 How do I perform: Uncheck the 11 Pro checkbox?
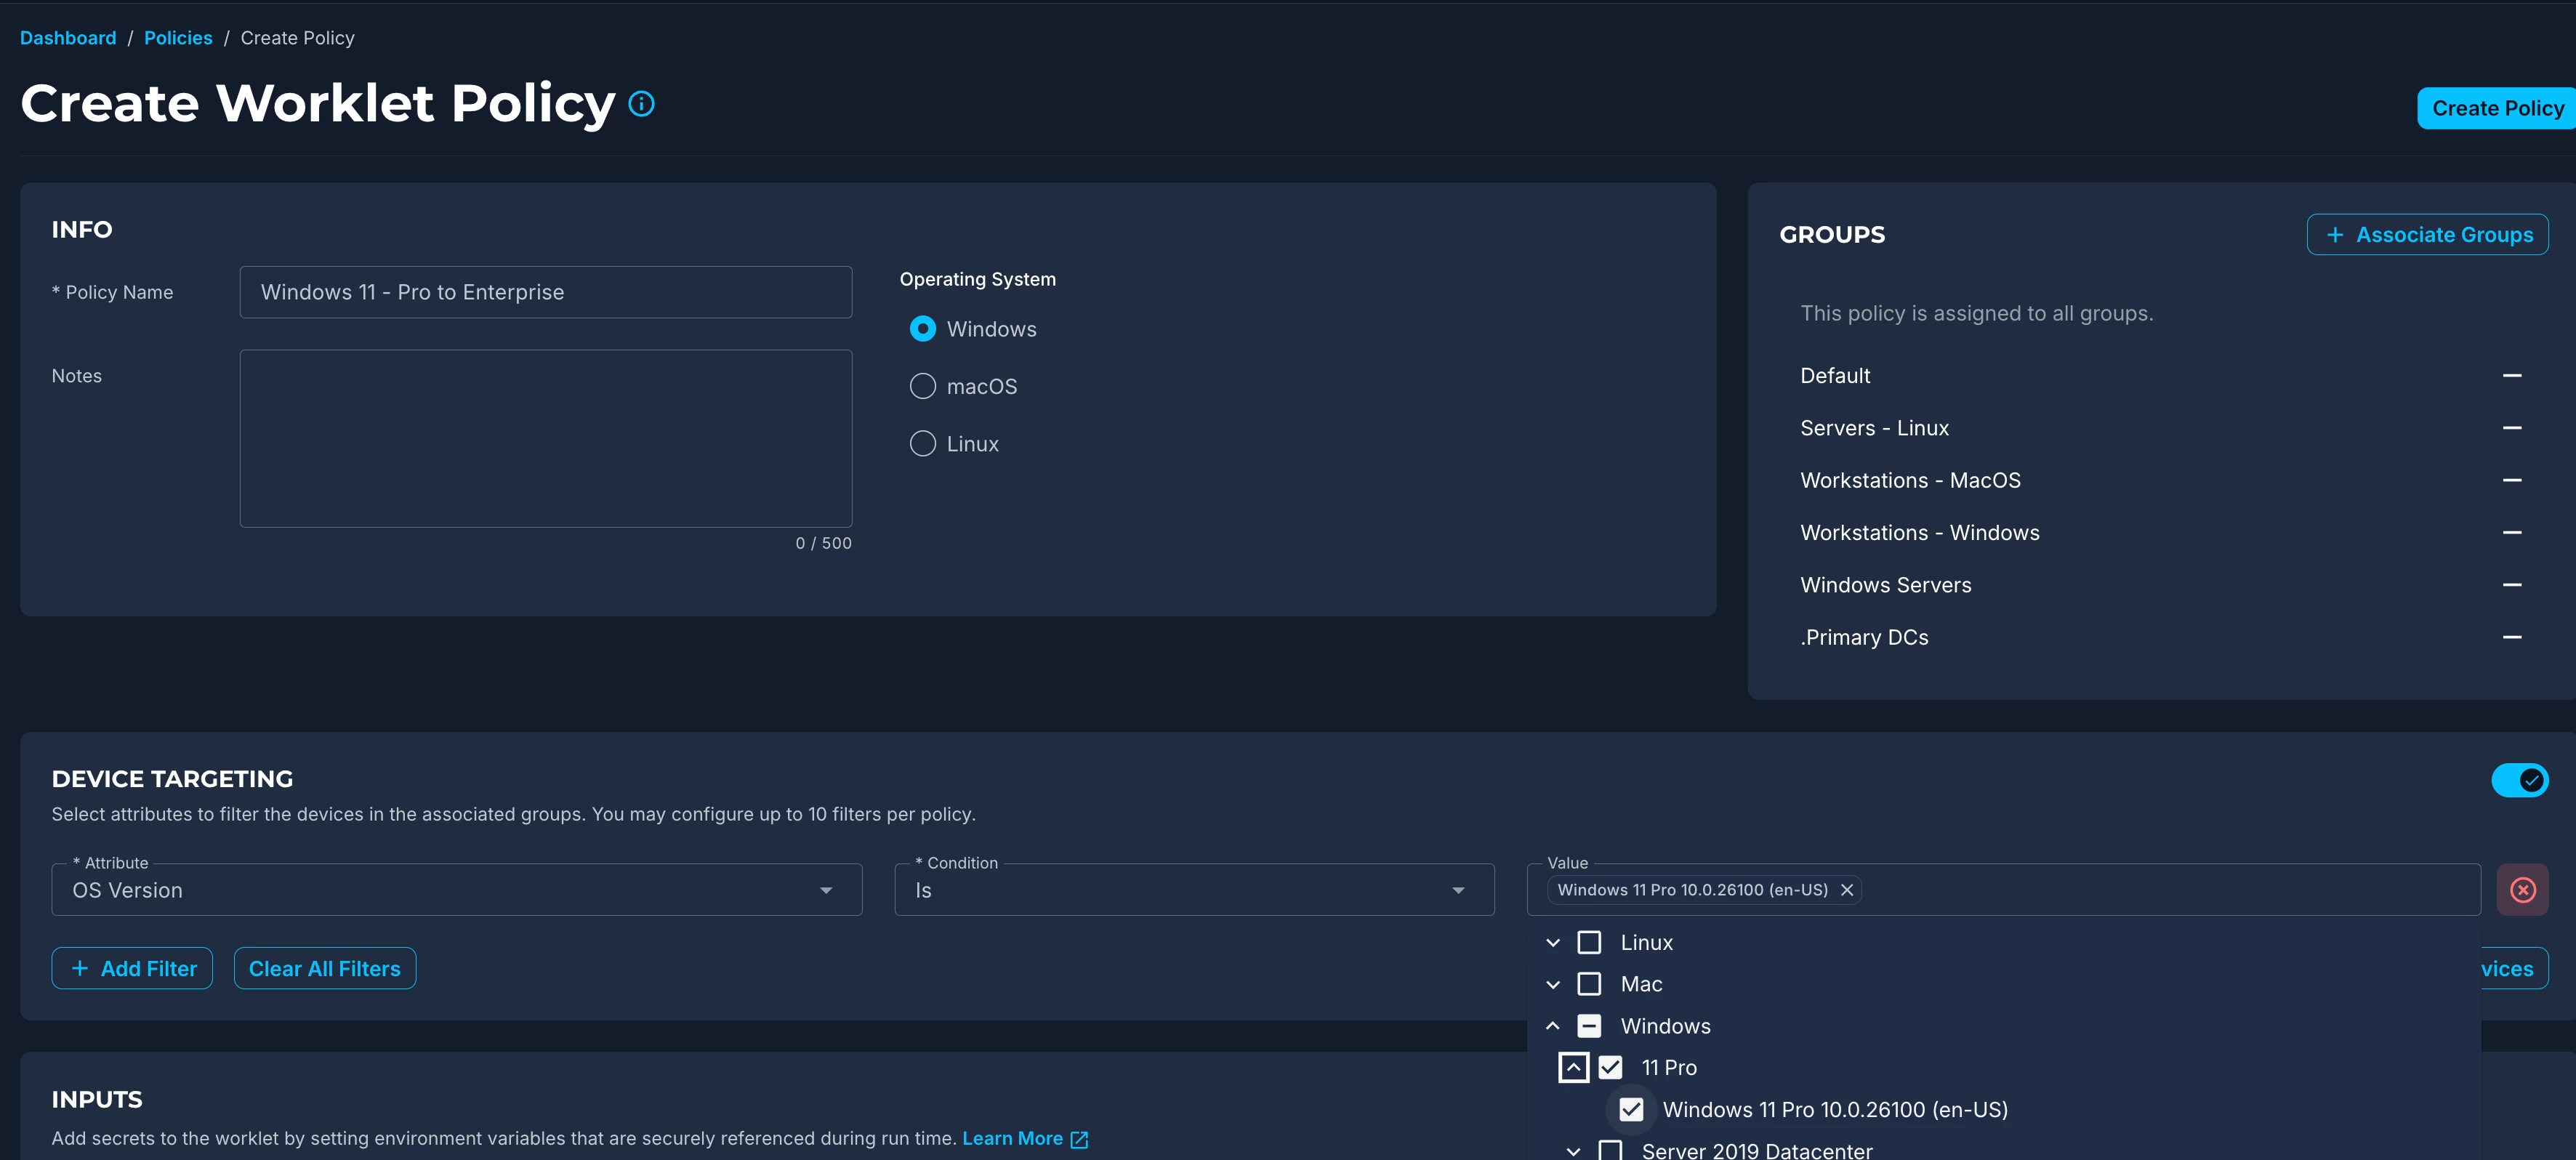1610,1068
